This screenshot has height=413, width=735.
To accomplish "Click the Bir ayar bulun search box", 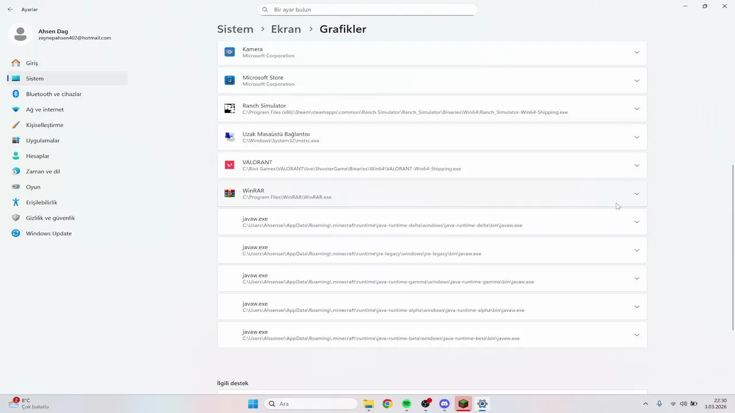I will [367, 10].
